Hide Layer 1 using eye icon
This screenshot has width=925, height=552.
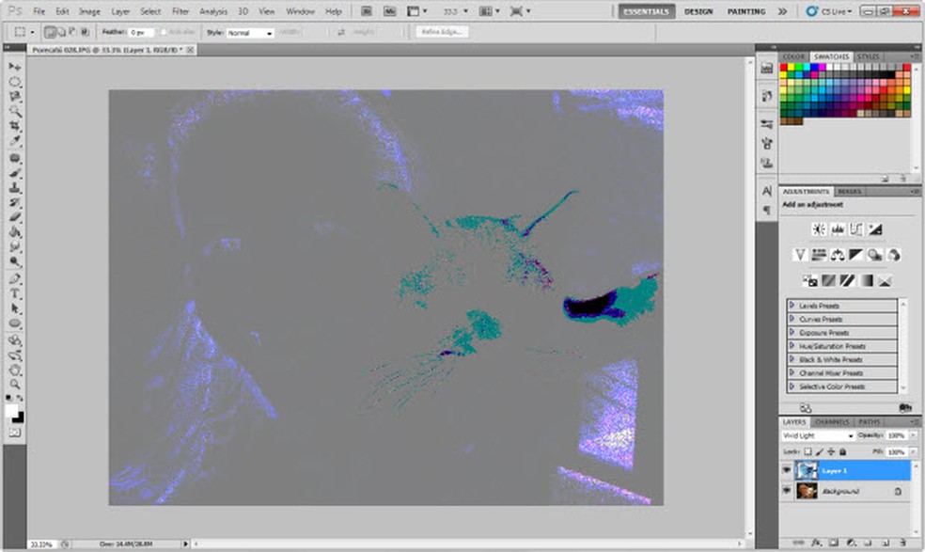pos(787,470)
